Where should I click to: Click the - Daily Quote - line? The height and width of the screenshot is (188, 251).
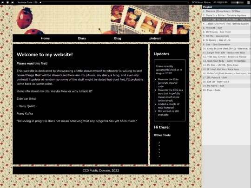click(27, 106)
